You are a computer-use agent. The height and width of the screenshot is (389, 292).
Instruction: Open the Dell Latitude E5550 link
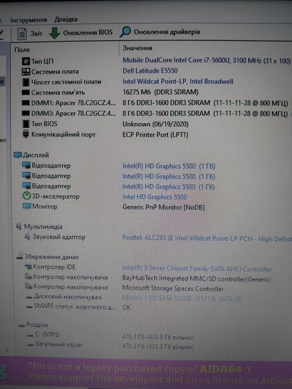pos(150,71)
